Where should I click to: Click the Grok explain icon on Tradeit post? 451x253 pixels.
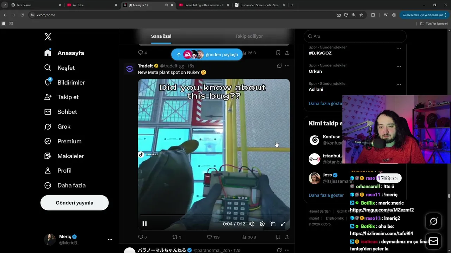tap(279, 66)
